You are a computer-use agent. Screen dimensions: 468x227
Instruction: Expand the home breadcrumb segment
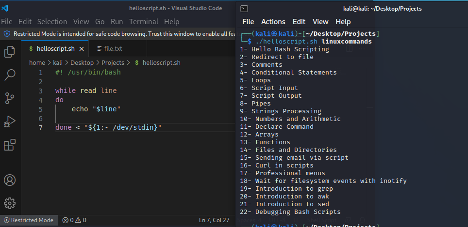tap(37, 63)
